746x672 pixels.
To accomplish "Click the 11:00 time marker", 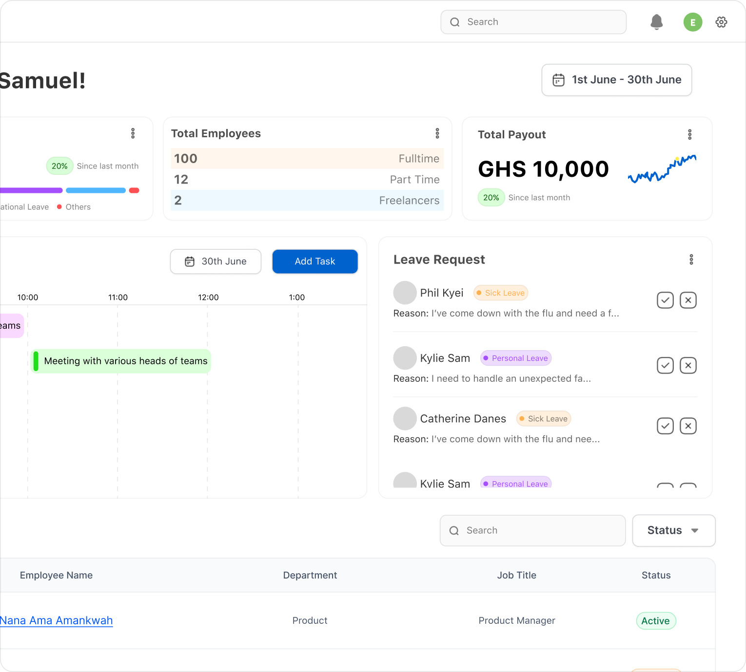I will point(118,298).
